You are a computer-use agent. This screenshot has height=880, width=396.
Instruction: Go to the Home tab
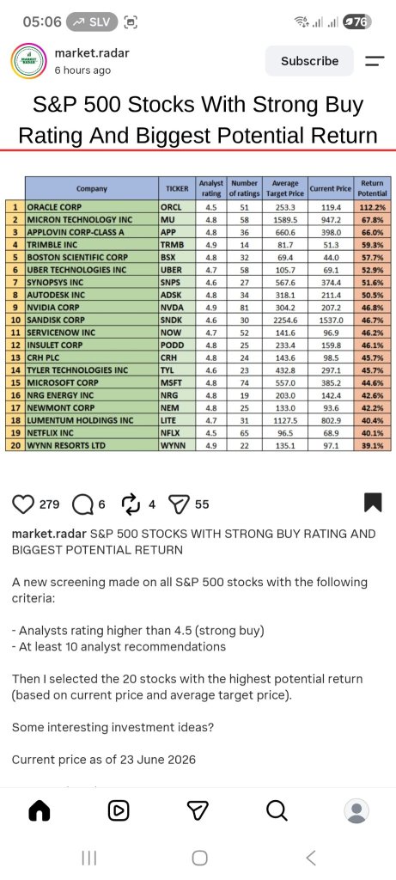(x=40, y=810)
